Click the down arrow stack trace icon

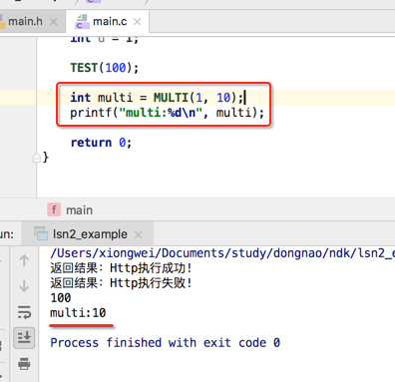(24, 286)
